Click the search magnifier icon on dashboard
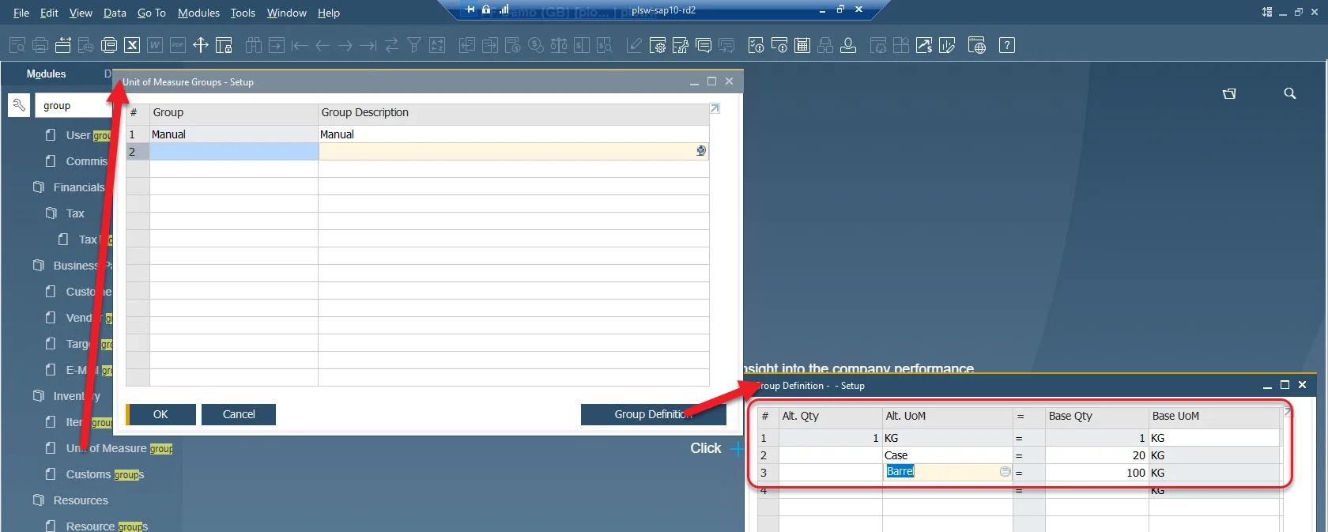 [x=1289, y=93]
